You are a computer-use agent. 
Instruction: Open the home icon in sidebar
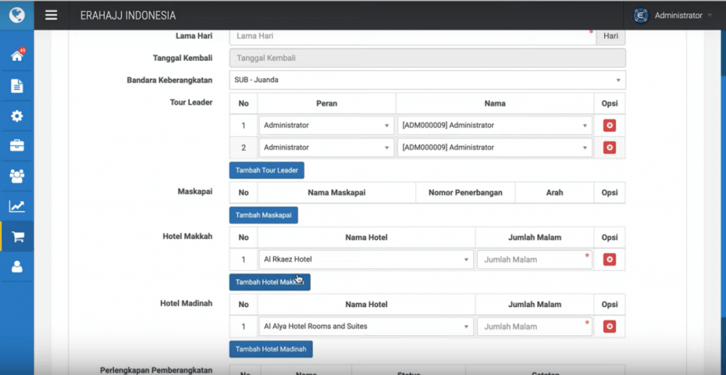click(17, 56)
